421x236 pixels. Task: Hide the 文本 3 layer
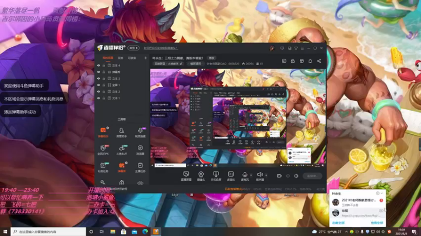[x=98, y=79]
